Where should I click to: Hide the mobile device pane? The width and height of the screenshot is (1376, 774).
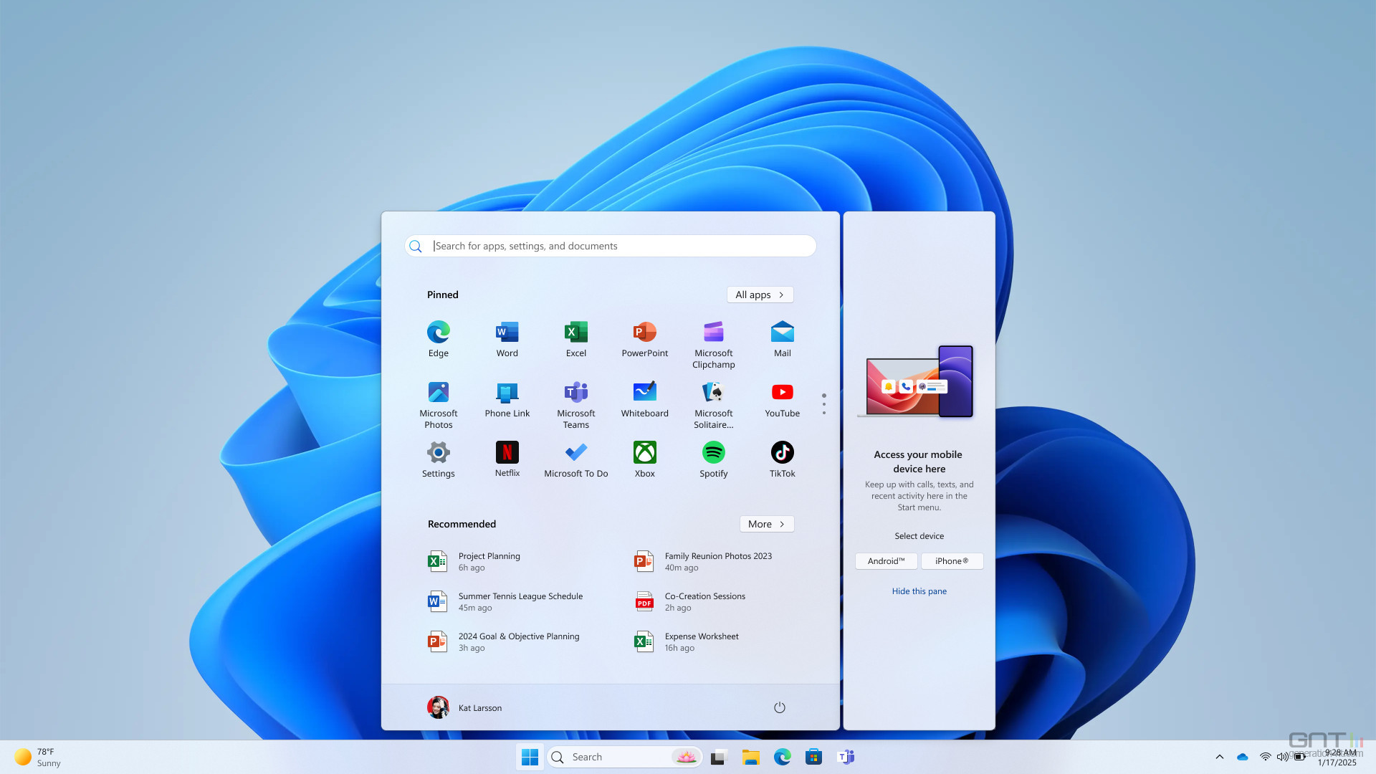[919, 591]
